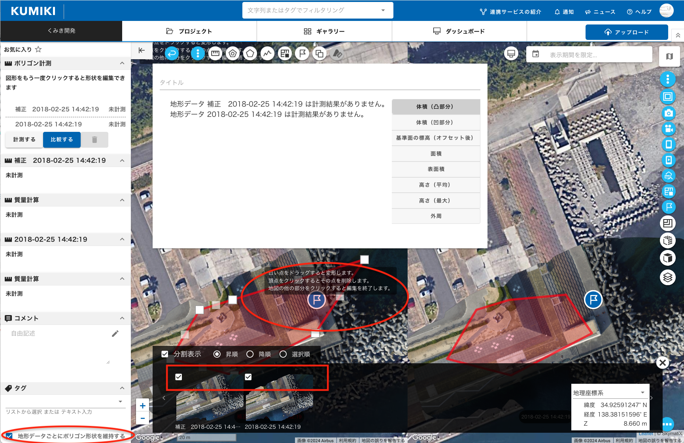Switch to the ギャラリー tab
Viewport: 684px width, 443px height.
point(324,31)
